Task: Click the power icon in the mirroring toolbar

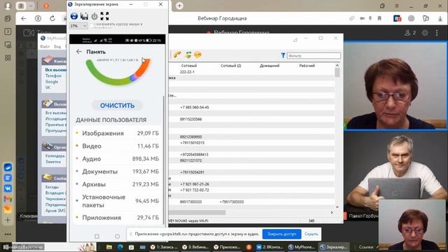Action: point(94,16)
